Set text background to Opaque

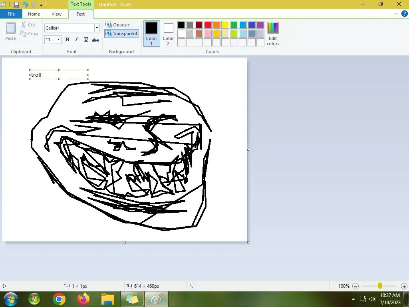click(118, 25)
